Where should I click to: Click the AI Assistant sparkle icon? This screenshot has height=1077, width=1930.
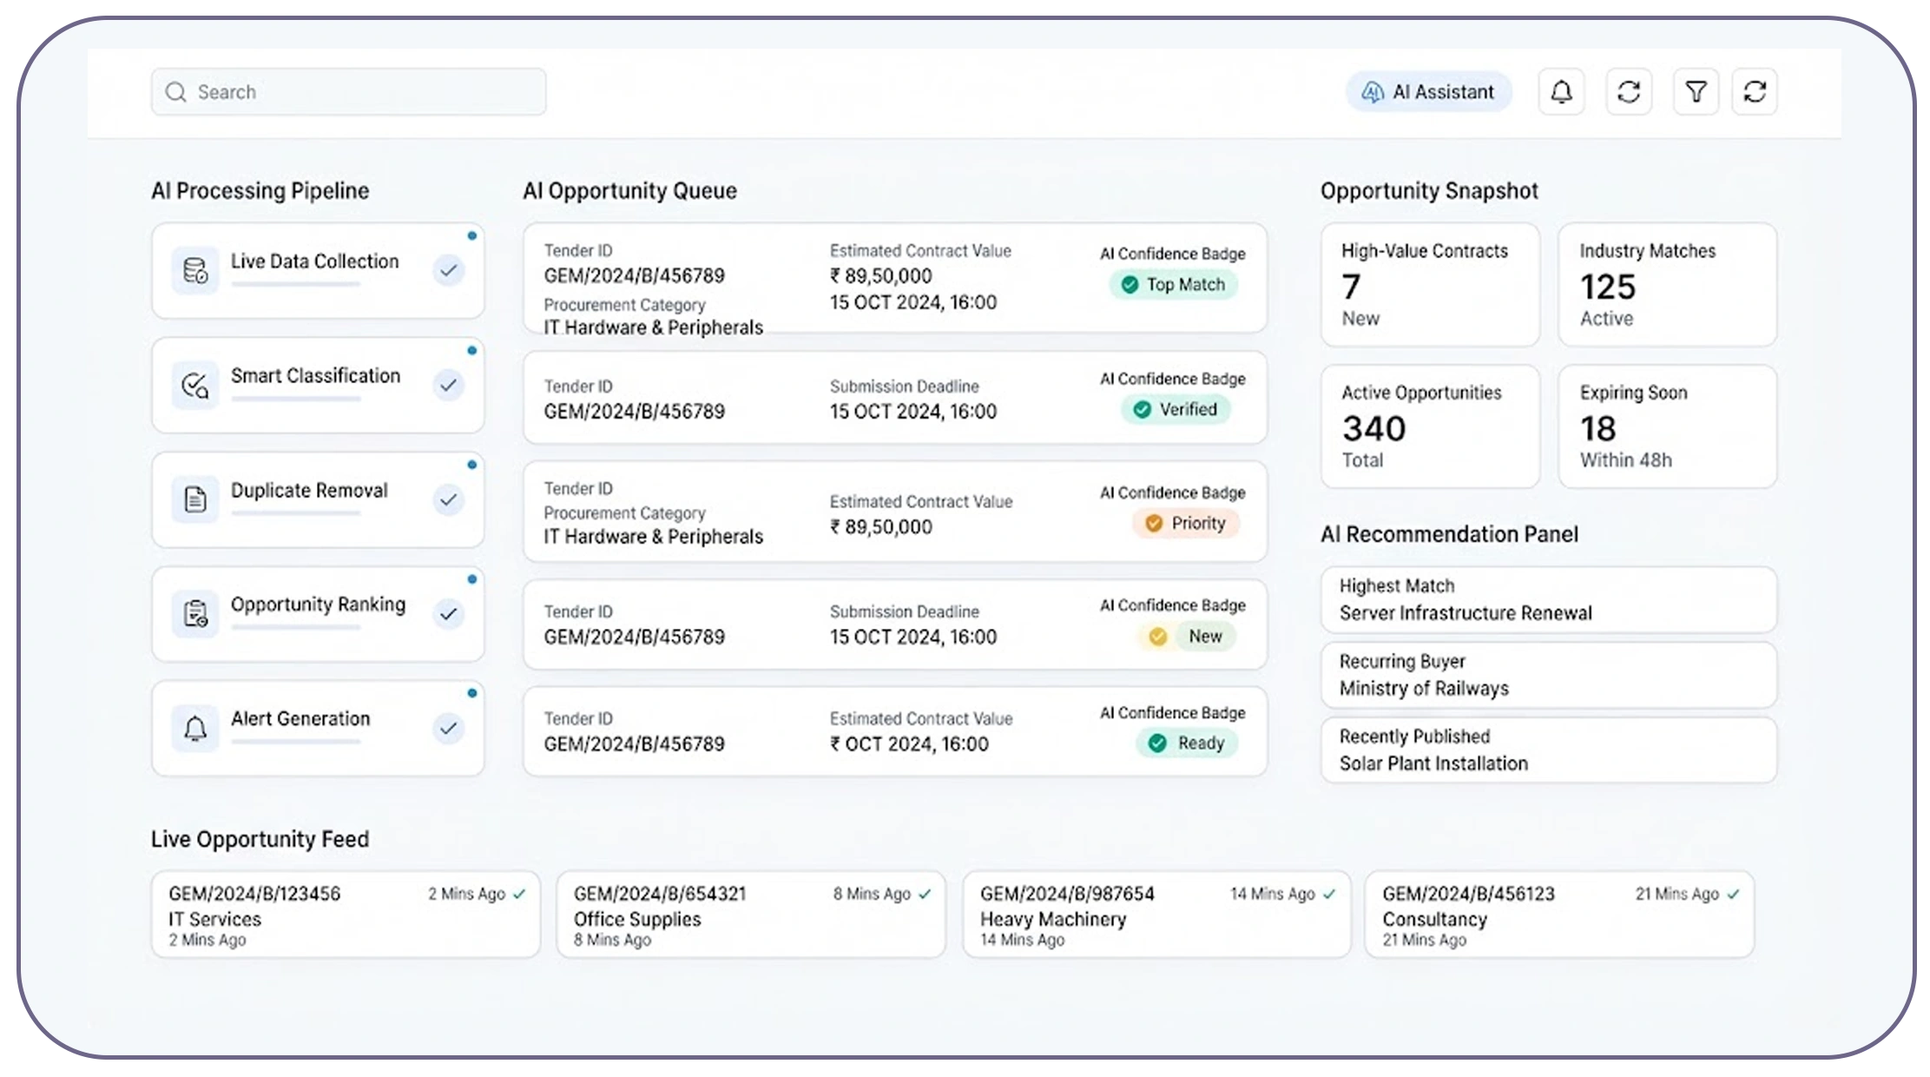pos(1372,92)
